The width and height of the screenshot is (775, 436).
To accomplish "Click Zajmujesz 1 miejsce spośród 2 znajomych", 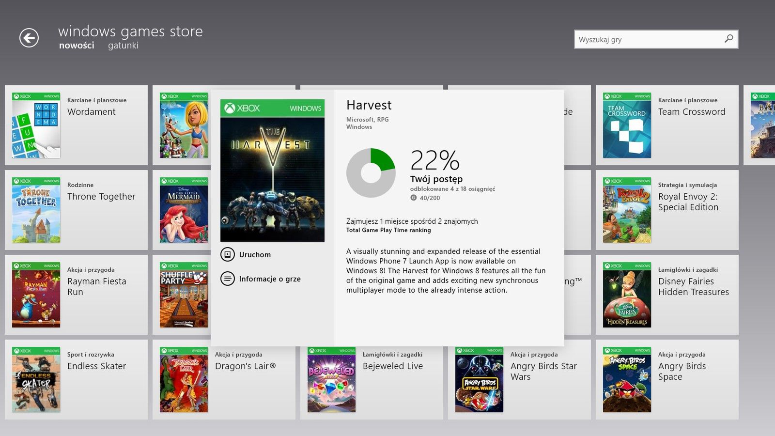I will coord(412,221).
